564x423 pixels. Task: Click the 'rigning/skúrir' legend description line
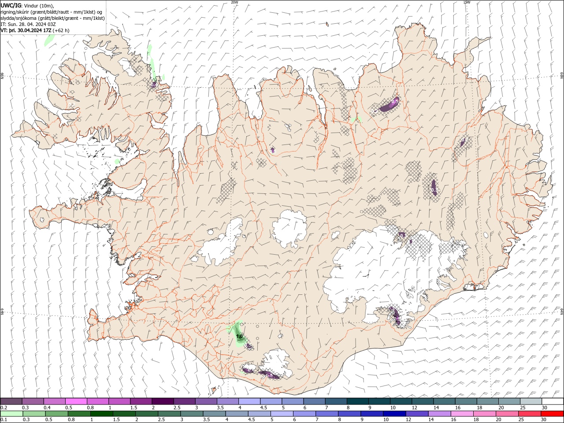[x=51, y=12]
